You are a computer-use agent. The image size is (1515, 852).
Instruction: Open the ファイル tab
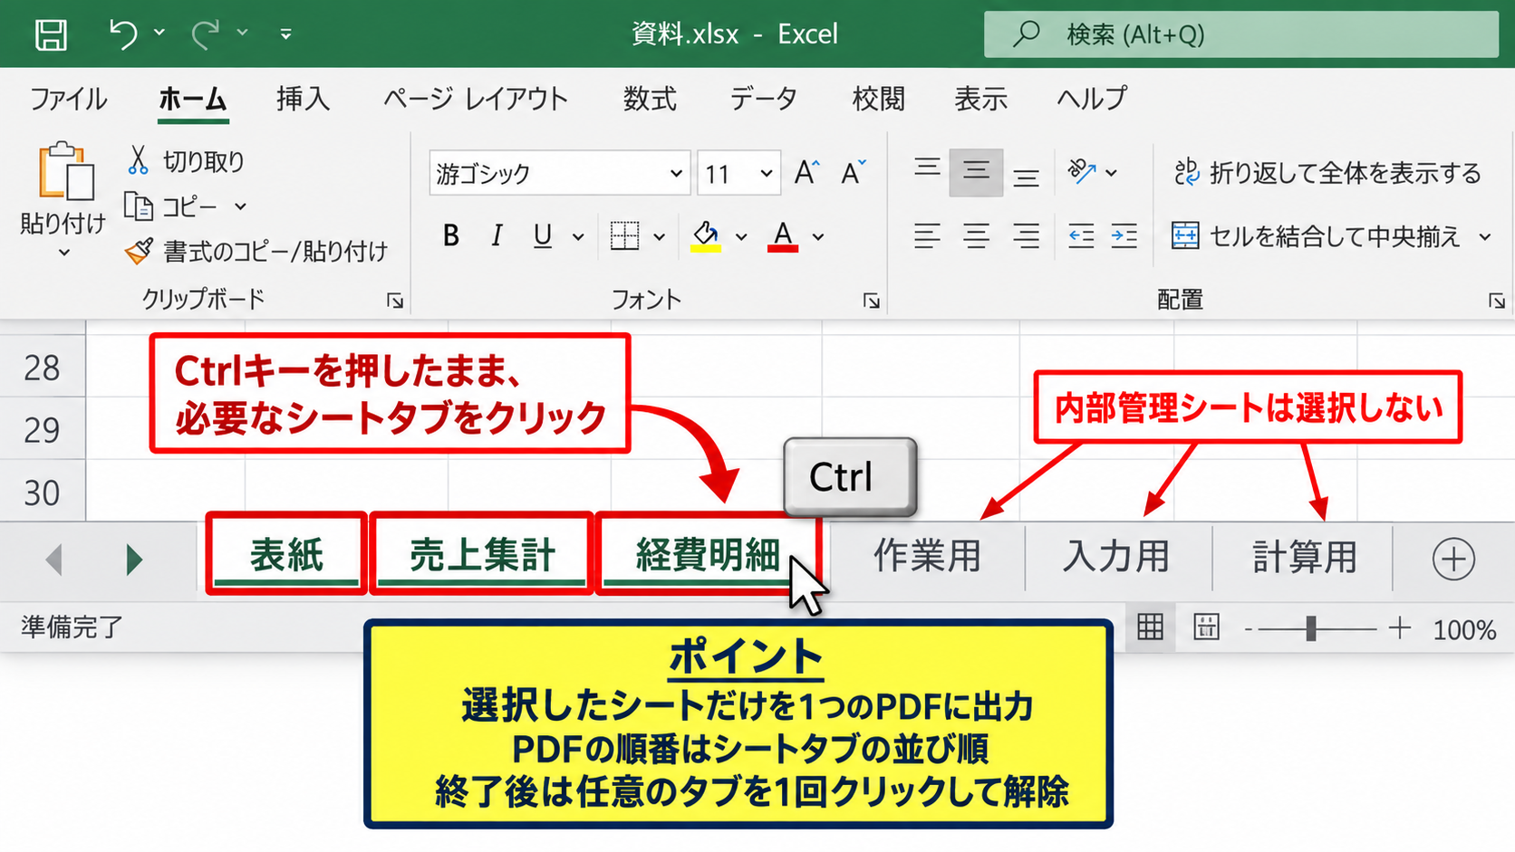68,98
